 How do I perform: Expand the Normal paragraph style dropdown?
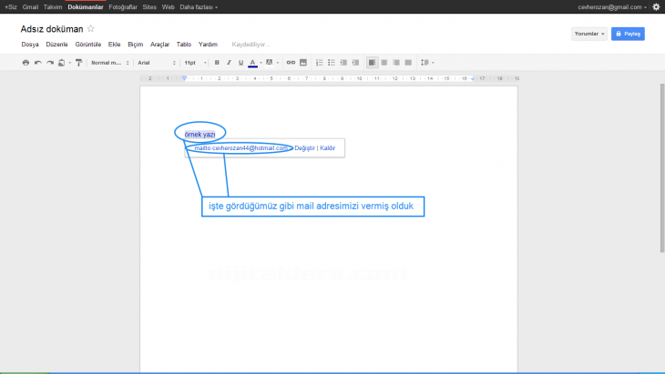click(109, 63)
